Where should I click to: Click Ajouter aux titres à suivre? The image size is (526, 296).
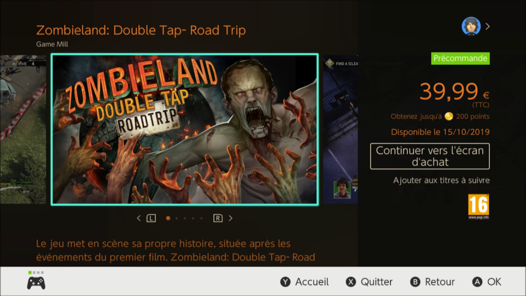pos(441,180)
